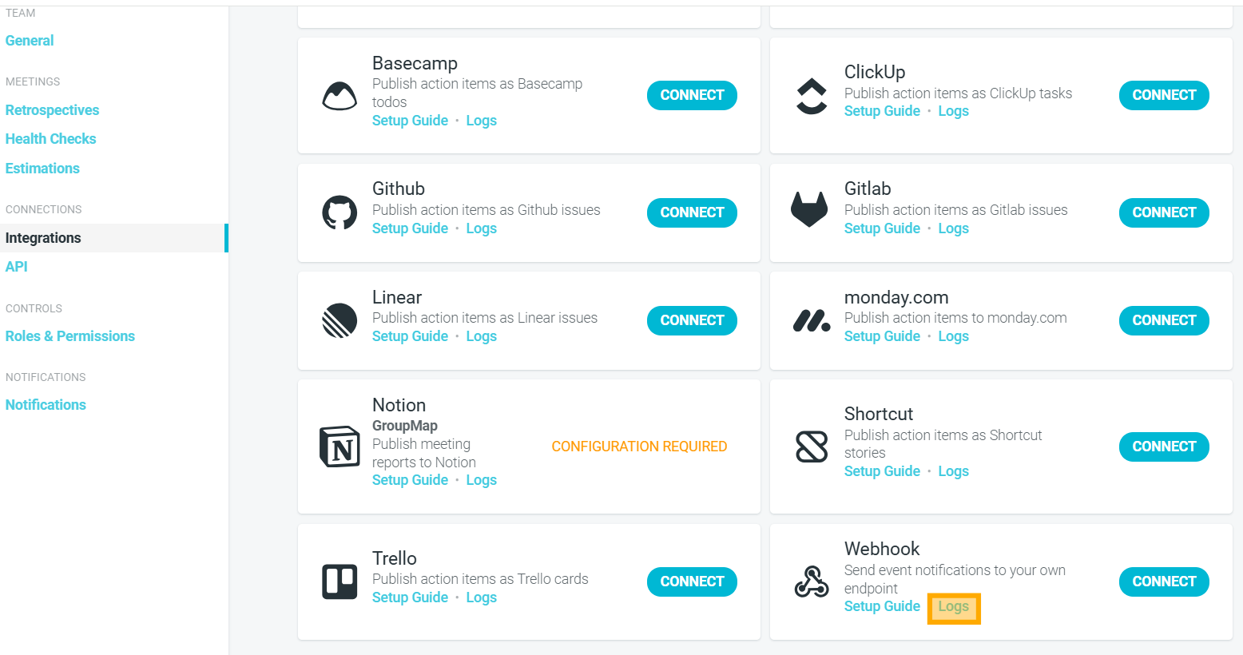The image size is (1243, 655).
Task: Click Configuration Required for Notion
Action: [x=639, y=447]
